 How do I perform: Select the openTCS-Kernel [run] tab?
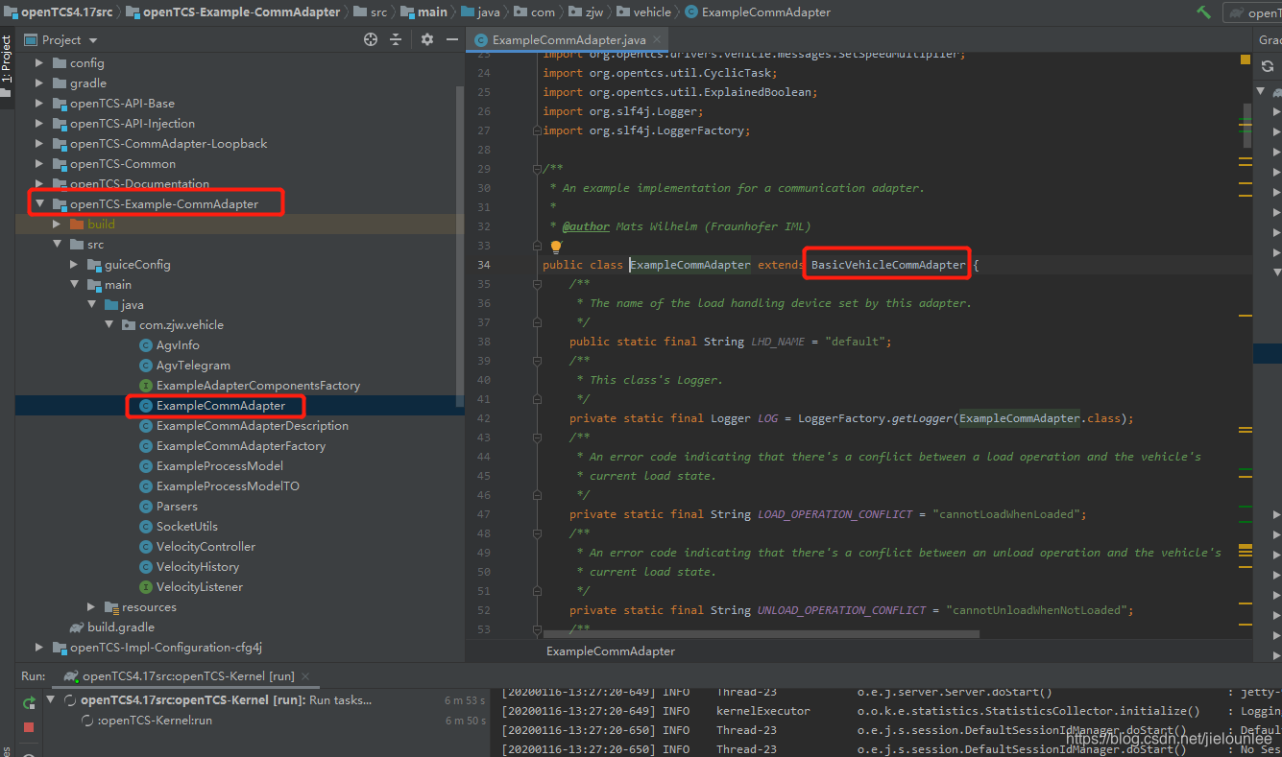(x=188, y=676)
